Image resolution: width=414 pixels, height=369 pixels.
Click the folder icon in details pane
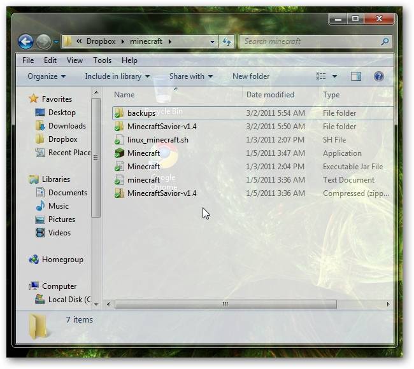[x=39, y=326]
